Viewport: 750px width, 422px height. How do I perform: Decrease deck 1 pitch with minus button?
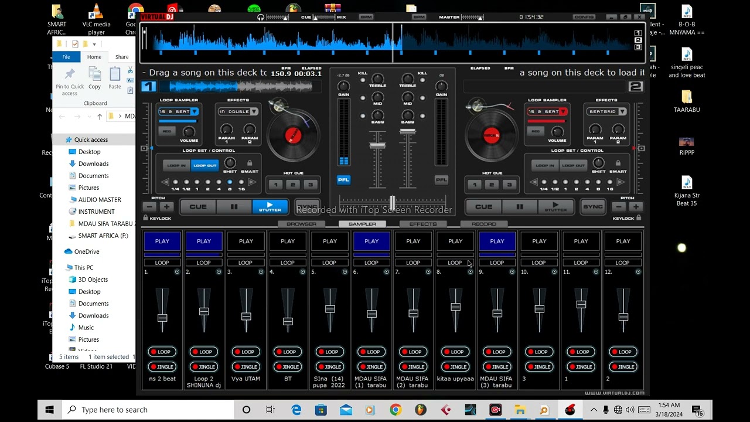pyautogui.click(x=149, y=206)
